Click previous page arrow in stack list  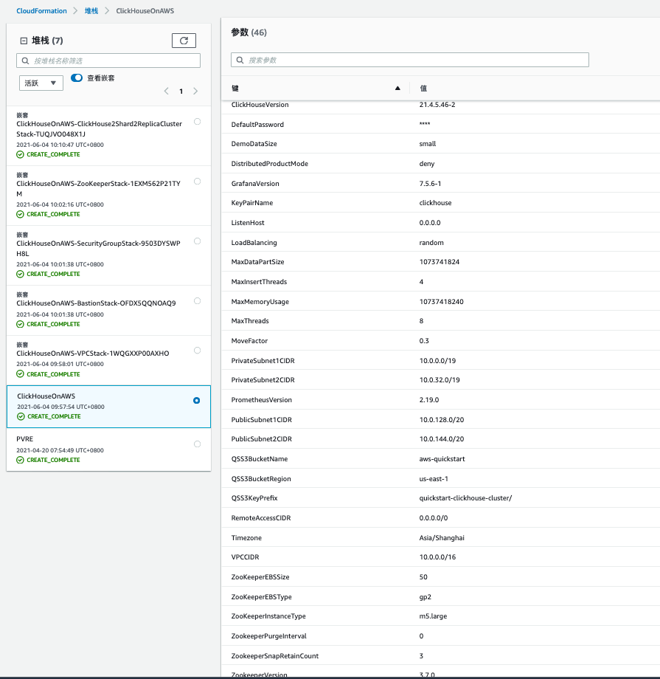[164, 92]
